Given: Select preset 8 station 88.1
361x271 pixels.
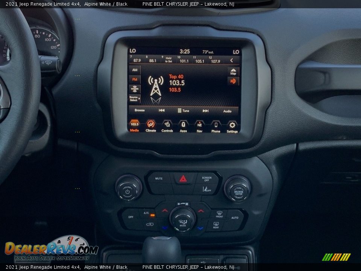Looking at the screenshot, I should [152, 59].
